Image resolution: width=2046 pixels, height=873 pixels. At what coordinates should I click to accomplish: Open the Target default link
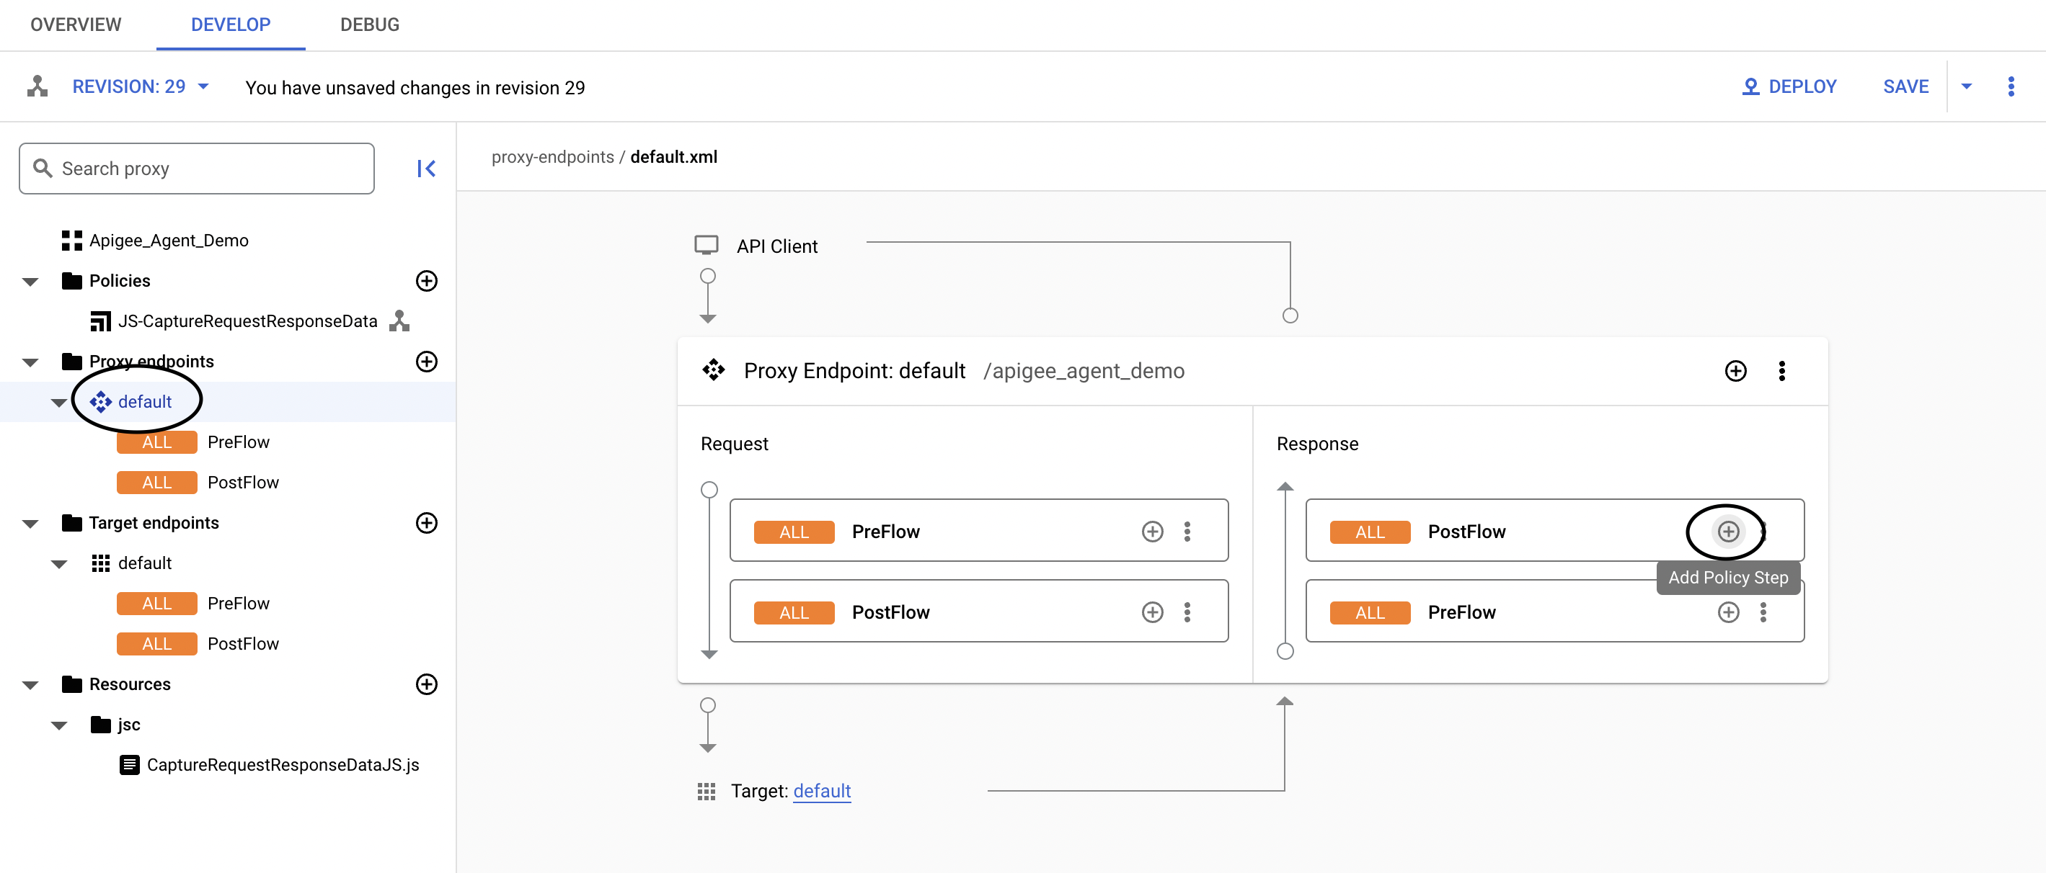coord(821,792)
